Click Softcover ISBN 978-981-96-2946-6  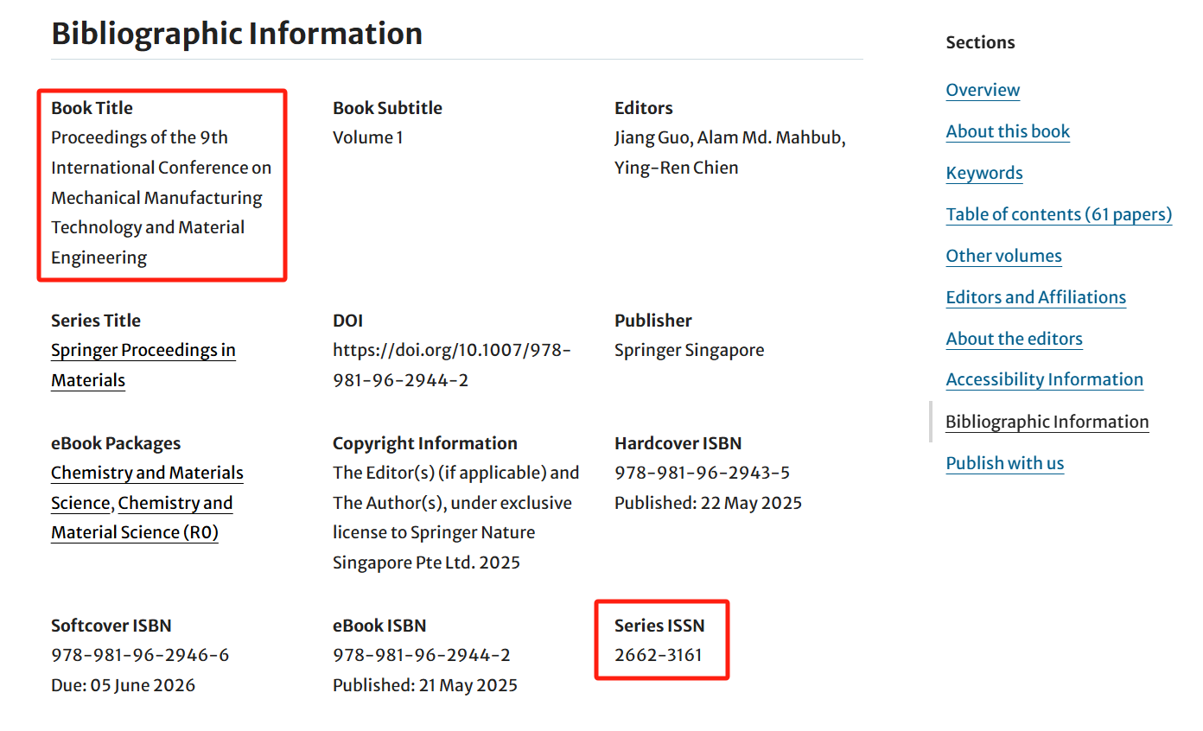[x=140, y=655]
